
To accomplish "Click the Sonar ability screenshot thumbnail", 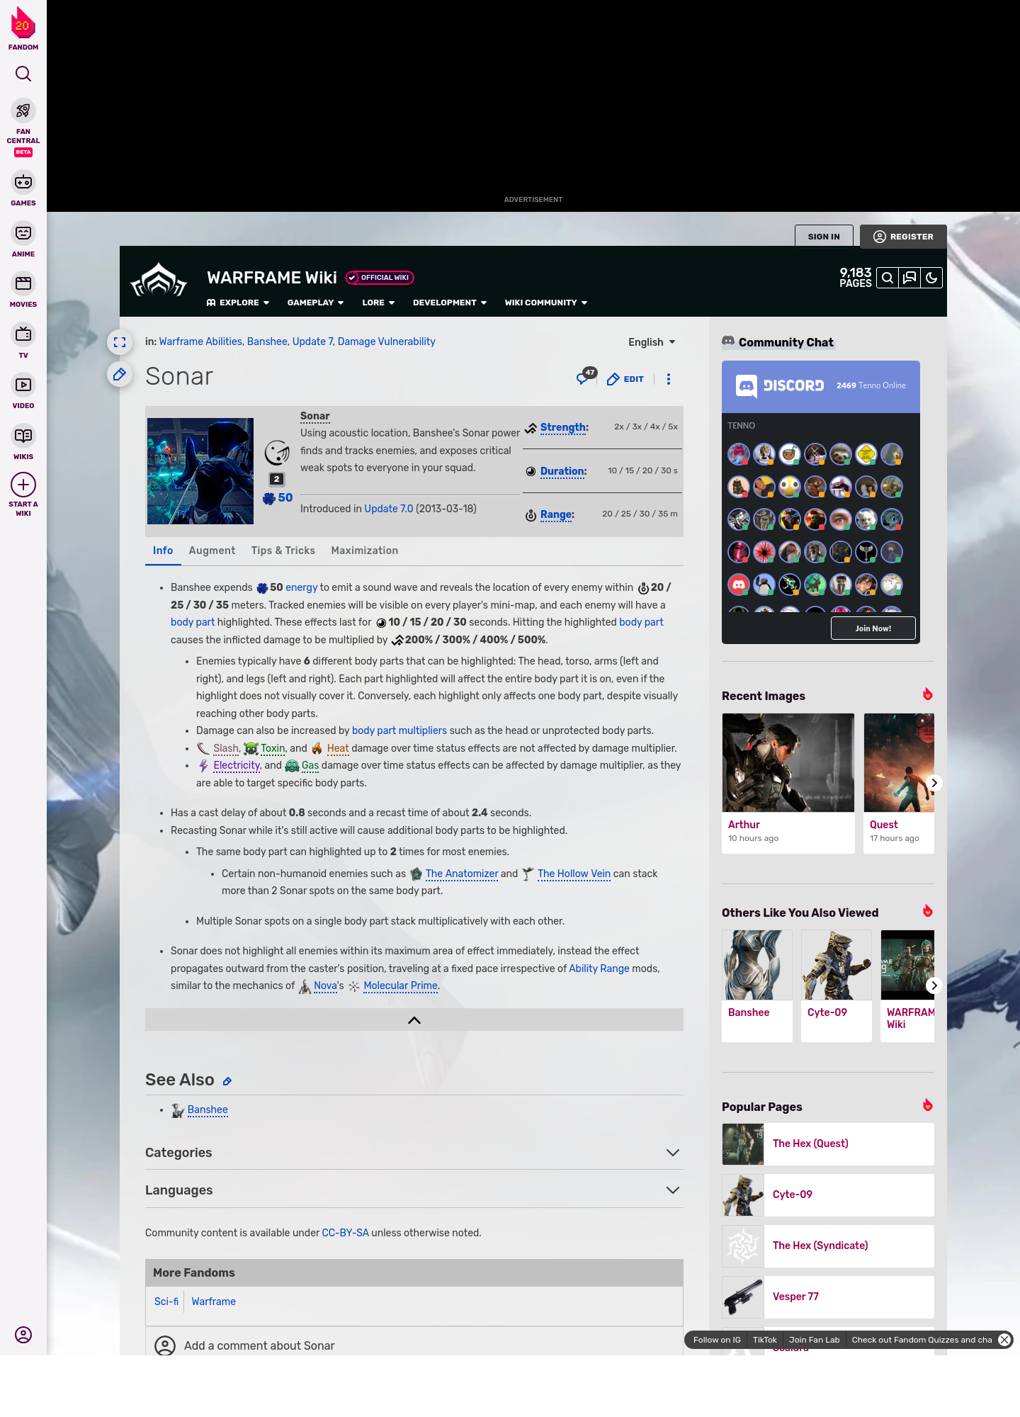I will (x=200, y=471).
